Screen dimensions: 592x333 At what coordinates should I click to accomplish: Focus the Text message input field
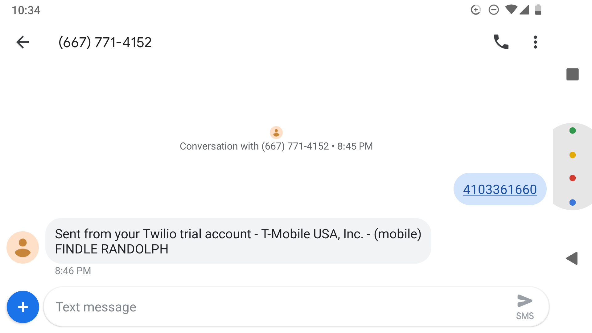(x=277, y=307)
